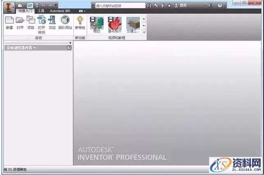264x175 pixels.
Task: Toggle the ribbon display mode button
Action: coord(81,11)
